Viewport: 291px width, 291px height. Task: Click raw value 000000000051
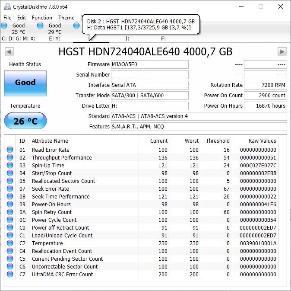click(258, 158)
